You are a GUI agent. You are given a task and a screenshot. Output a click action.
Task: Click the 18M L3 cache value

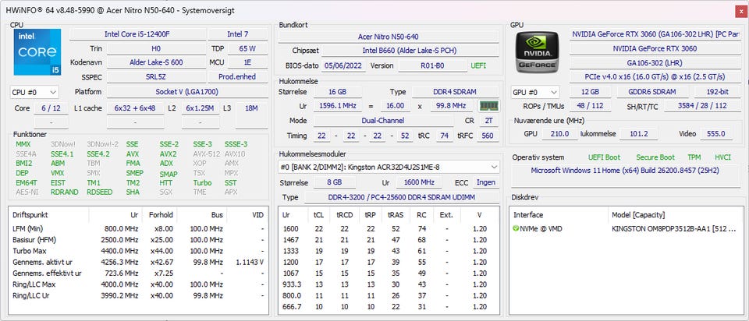tap(251, 108)
